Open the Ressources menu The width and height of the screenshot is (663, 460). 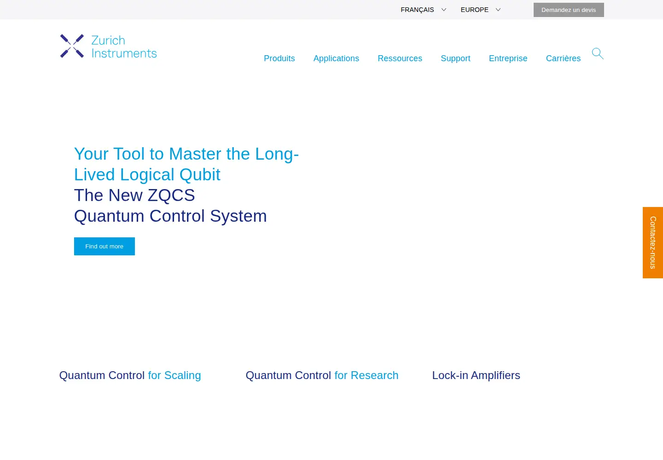(400, 58)
